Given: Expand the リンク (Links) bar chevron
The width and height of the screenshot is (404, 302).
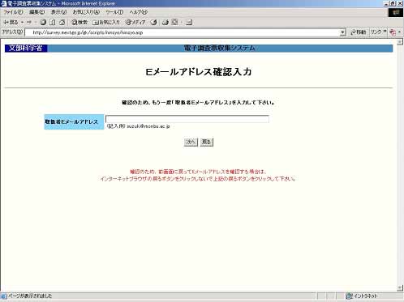Looking at the screenshot, I should (x=385, y=32).
